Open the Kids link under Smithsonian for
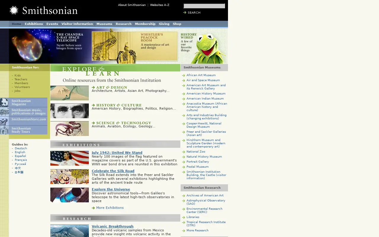Image resolution: width=379 pixels, height=237 pixels. 17,76
